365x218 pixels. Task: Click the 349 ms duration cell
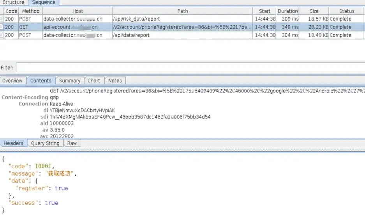(288, 27)
